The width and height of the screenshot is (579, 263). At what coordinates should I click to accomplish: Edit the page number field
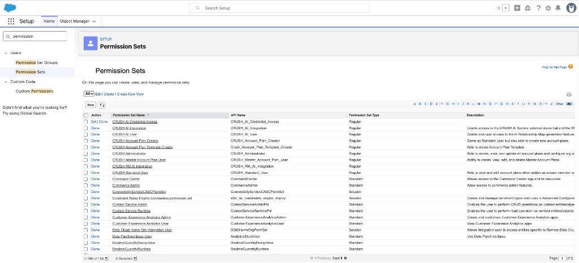pos(562,258)
